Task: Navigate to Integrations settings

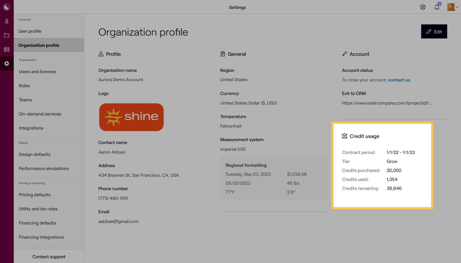Action: tap(31, 128)
